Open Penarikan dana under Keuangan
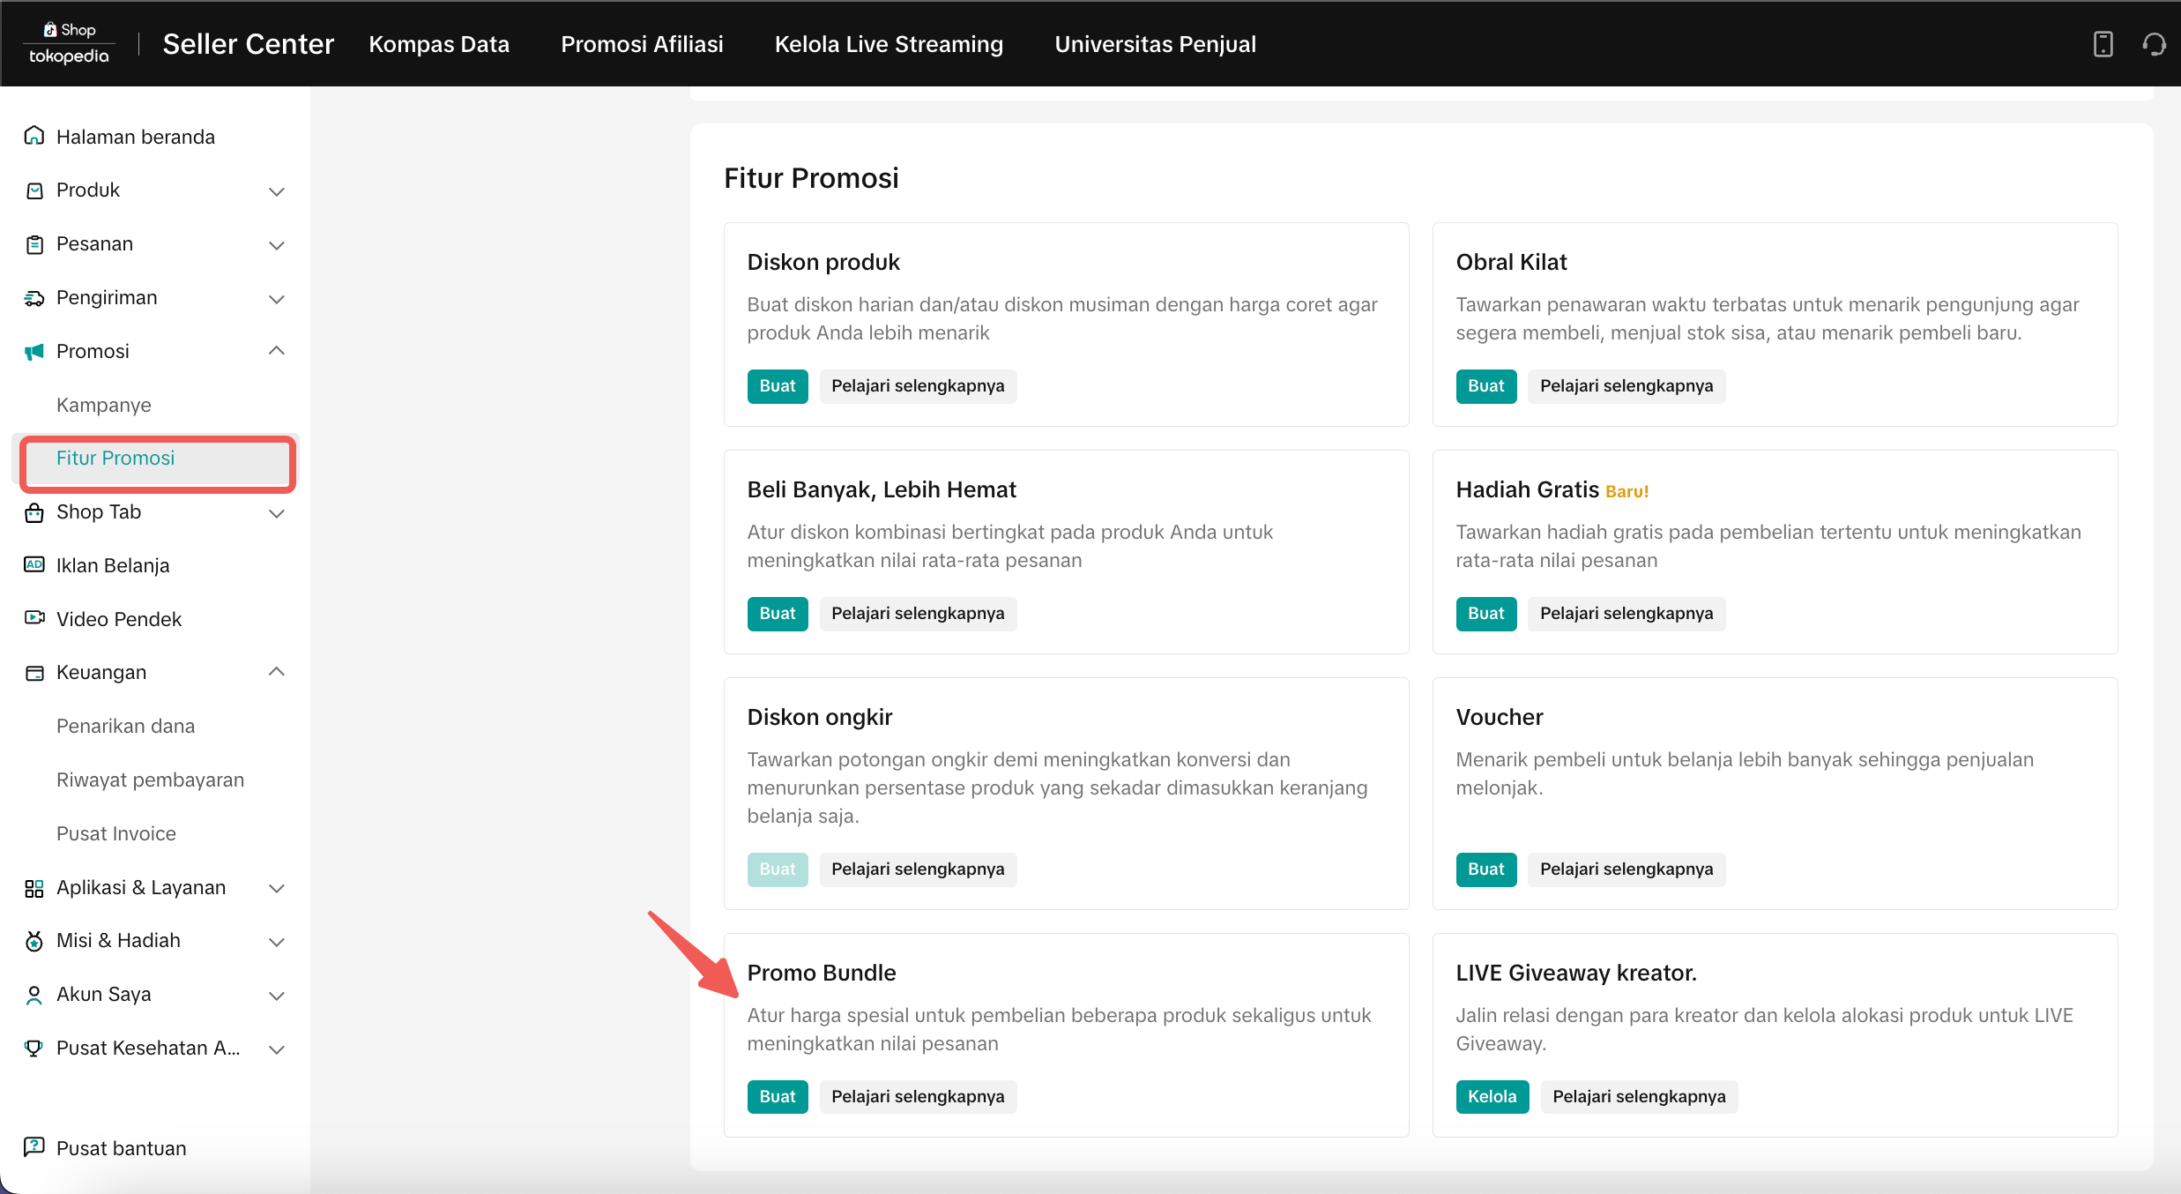2181x1194 pixels. [x=126, y=726]
